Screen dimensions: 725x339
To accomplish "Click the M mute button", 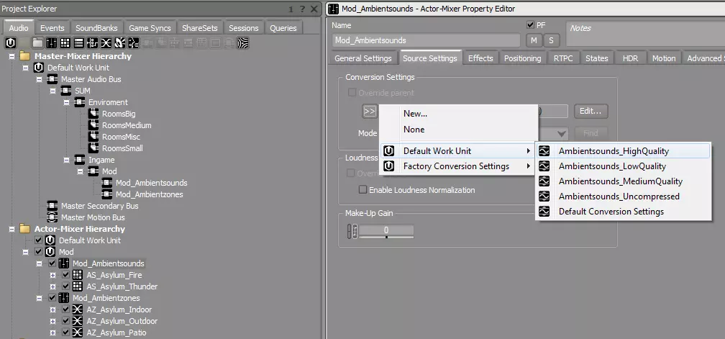I will 534,40.
